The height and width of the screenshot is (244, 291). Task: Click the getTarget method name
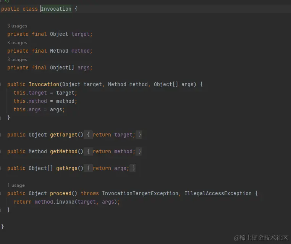(x=64, y=135)
